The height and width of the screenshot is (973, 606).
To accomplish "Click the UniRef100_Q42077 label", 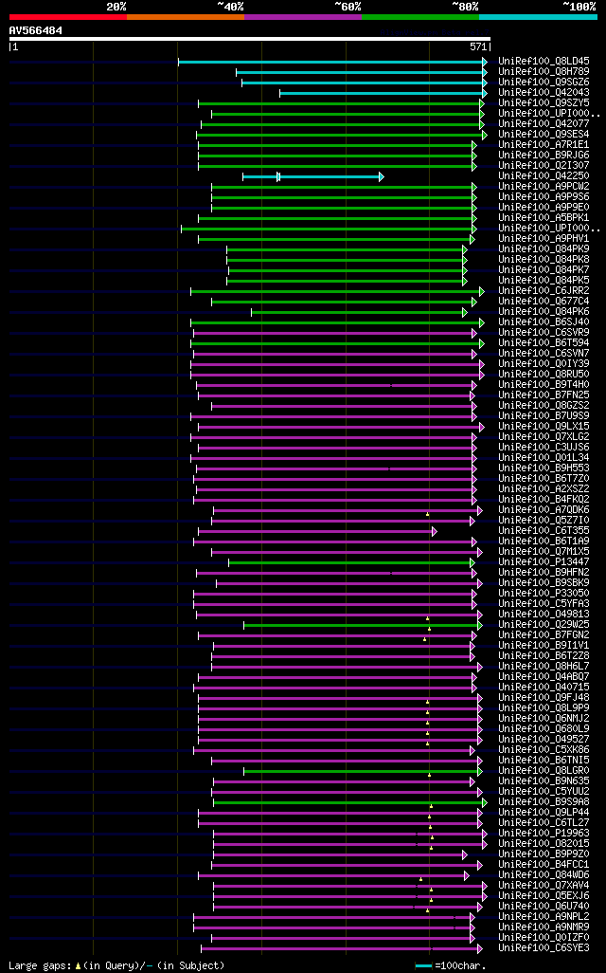I will coord(544,124).
